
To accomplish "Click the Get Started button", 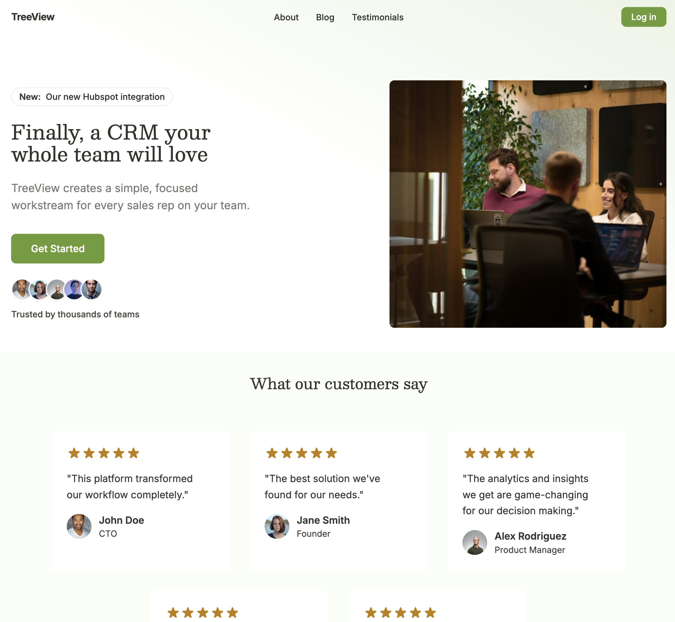I will coord(58,248).
